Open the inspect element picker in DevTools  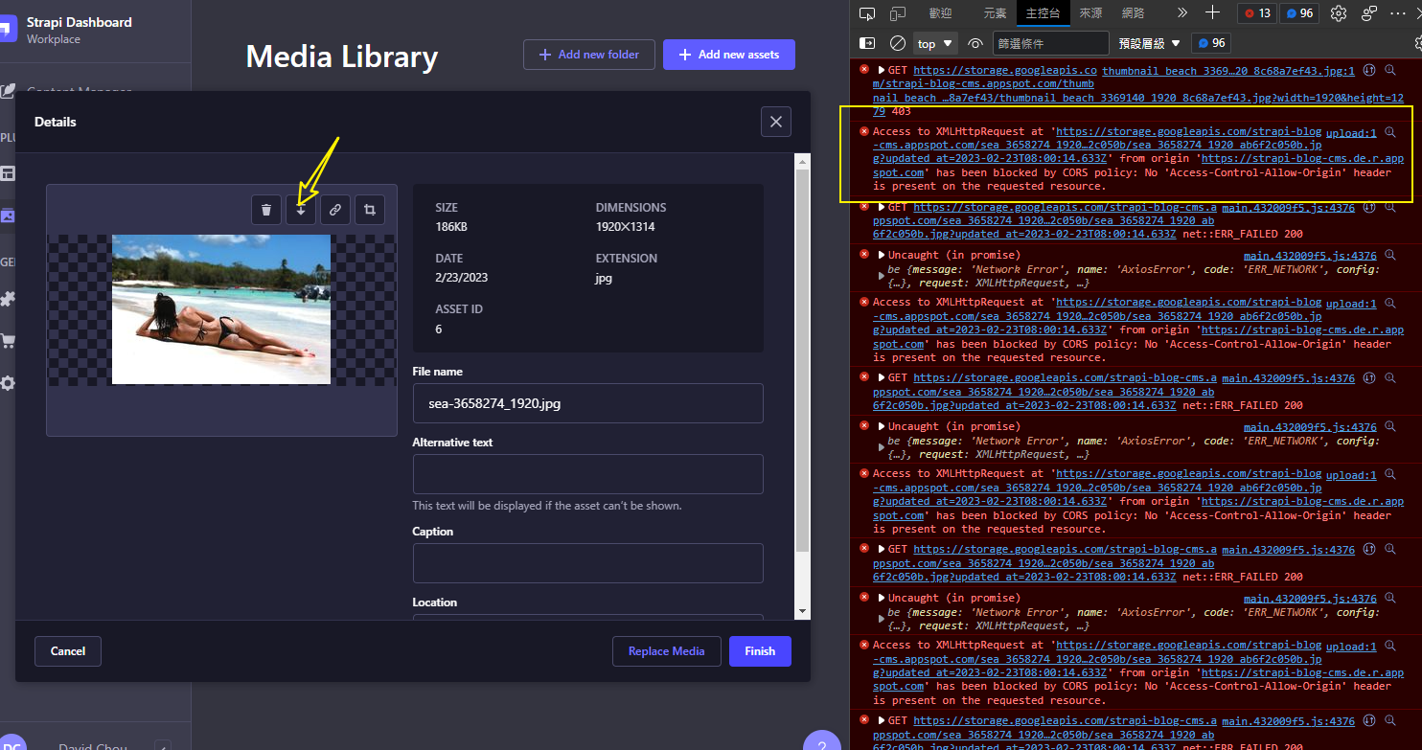tap(866, 13)
